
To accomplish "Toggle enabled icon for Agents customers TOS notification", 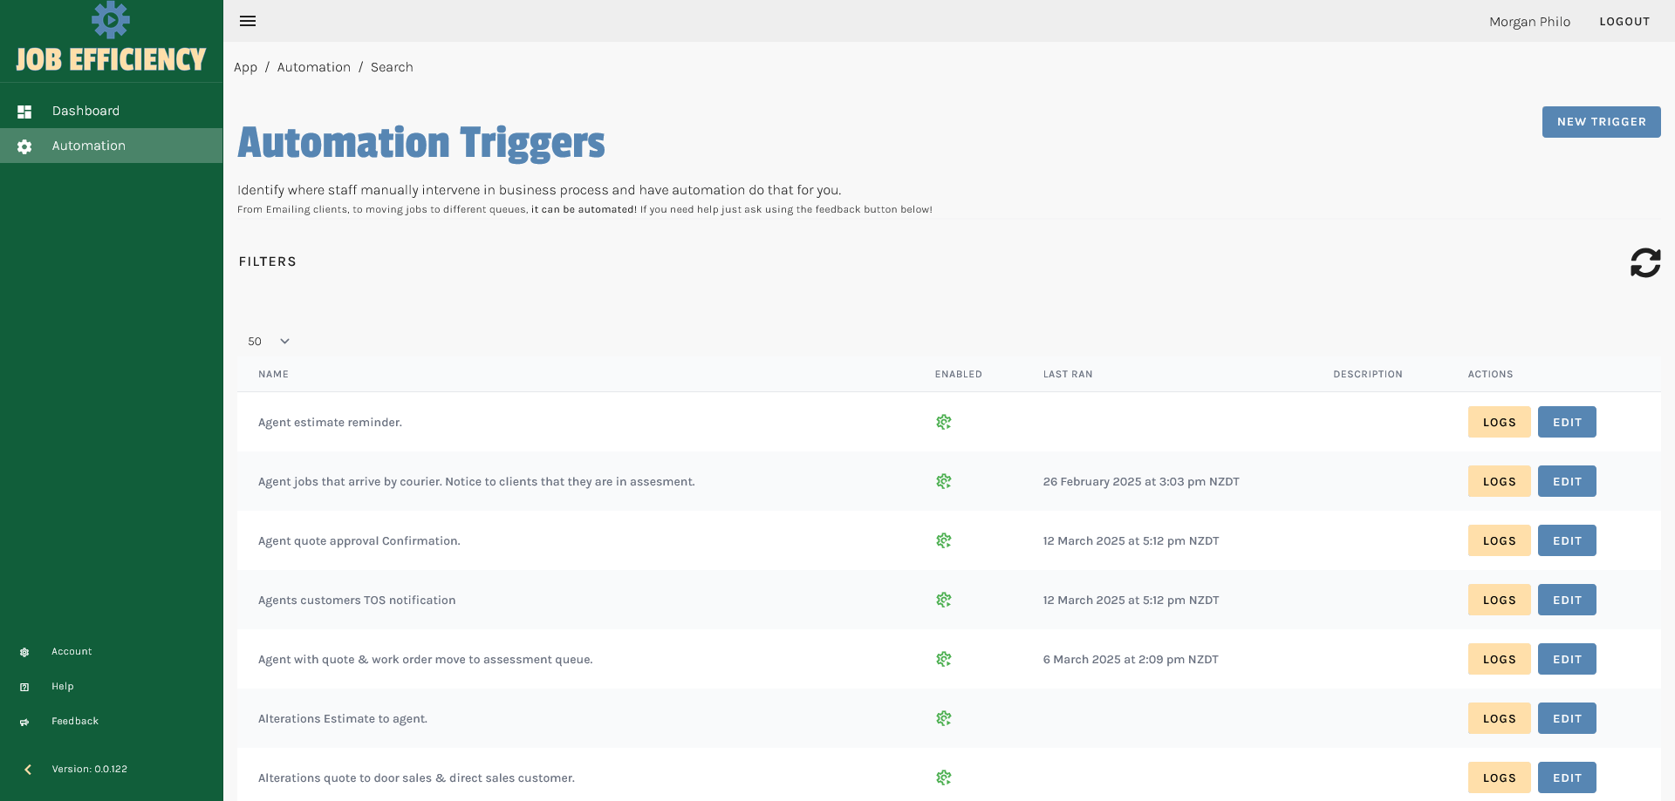I will pyautogui.click(x=943, y=600).
